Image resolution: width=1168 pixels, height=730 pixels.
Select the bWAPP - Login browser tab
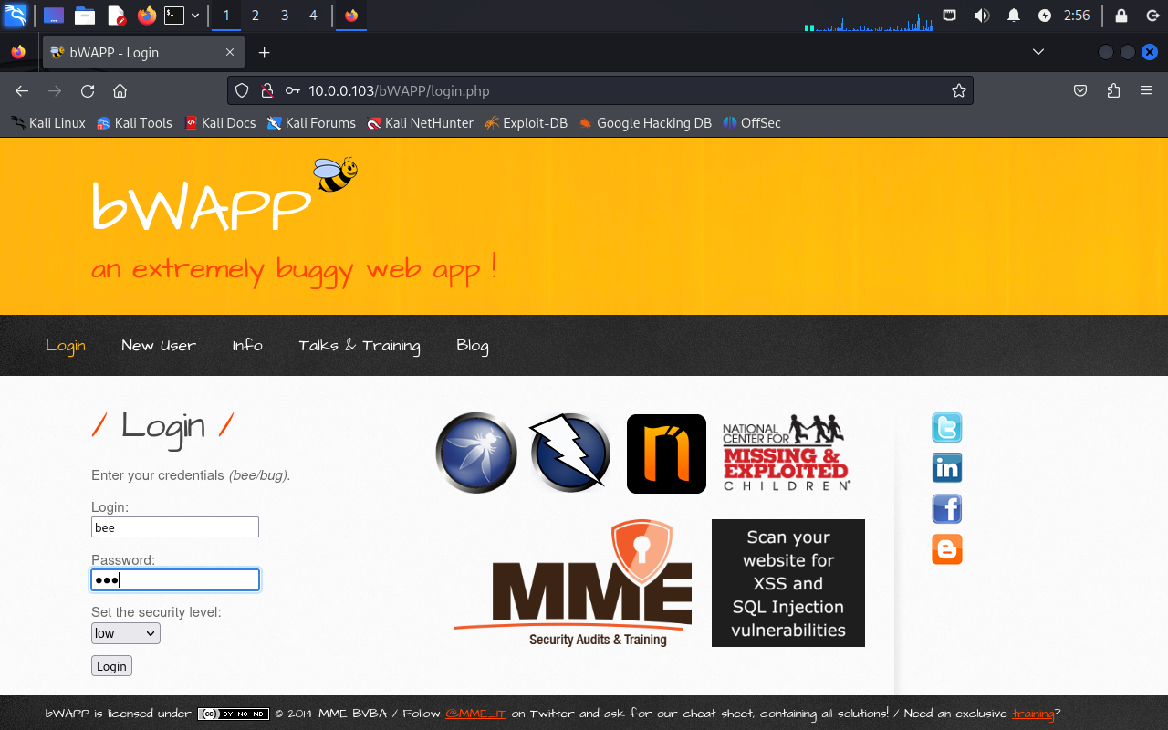(x=143, y=53)
